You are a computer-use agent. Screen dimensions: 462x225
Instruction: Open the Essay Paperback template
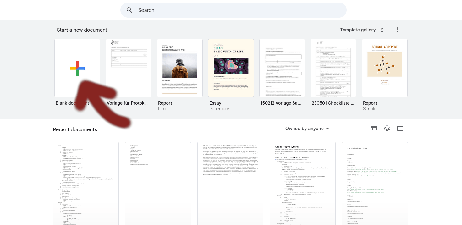(231, 68)
